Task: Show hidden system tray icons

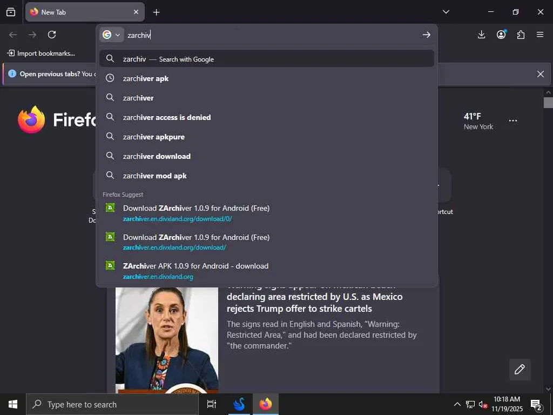Action: (457, 404)
